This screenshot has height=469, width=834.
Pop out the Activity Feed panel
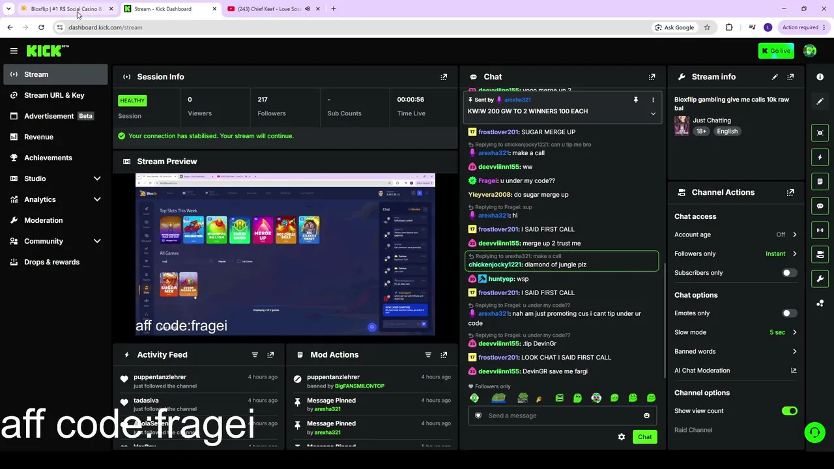270,355
